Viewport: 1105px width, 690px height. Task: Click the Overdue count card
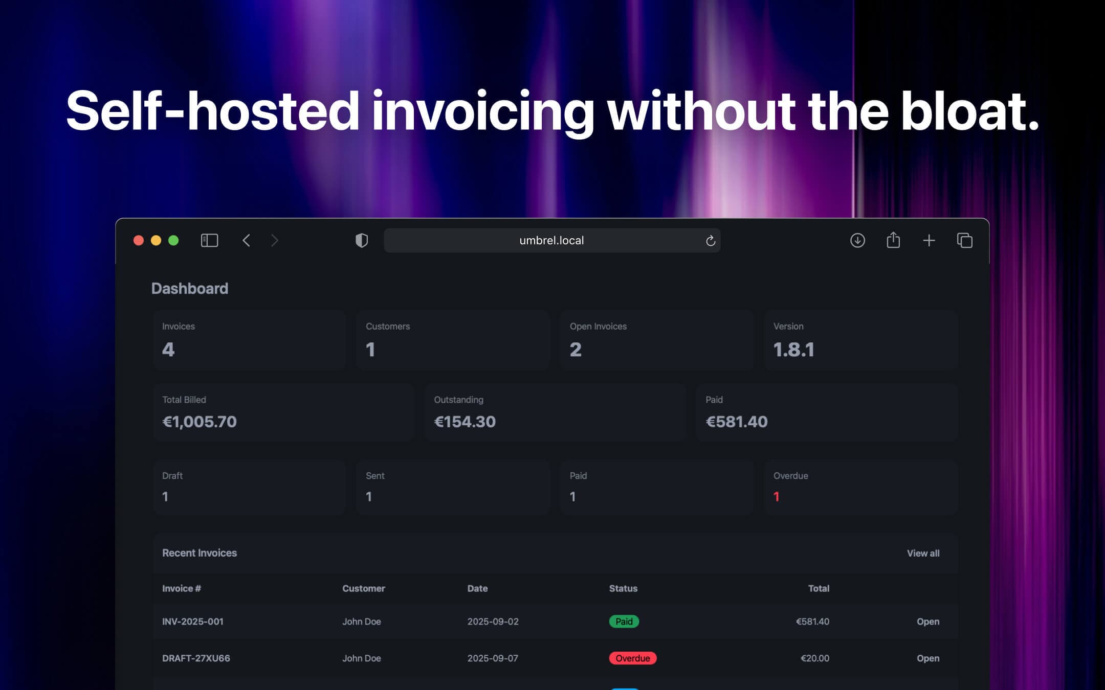[x=861, y=487]
